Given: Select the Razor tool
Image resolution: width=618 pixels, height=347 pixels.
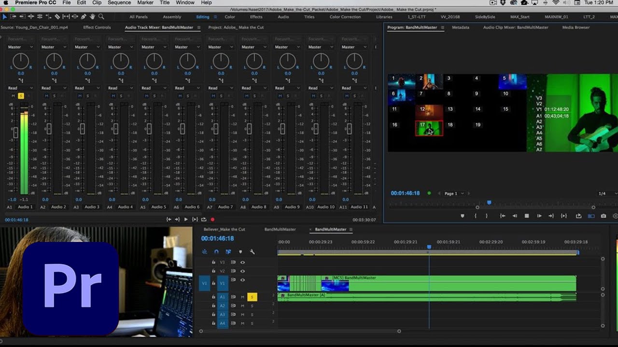Looking at the screenshot, I should [57, 16].
